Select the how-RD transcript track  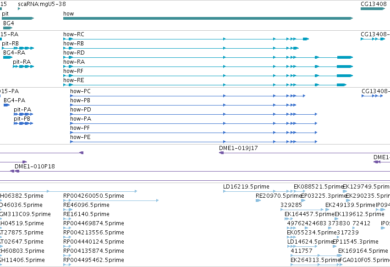(208, 57)
